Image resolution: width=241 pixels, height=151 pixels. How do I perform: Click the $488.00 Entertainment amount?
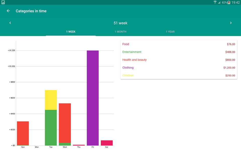[230, 52]
